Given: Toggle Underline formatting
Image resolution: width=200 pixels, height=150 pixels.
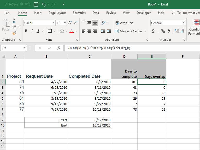Looking at the screenshot, I should point(38,31).
